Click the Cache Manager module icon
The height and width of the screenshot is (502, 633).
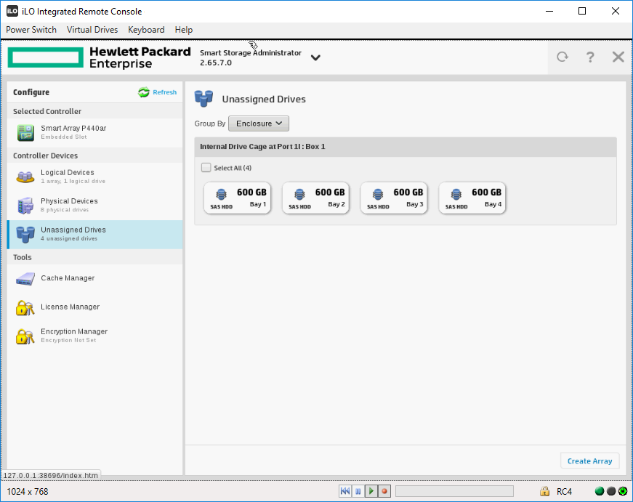coord(25,279)
